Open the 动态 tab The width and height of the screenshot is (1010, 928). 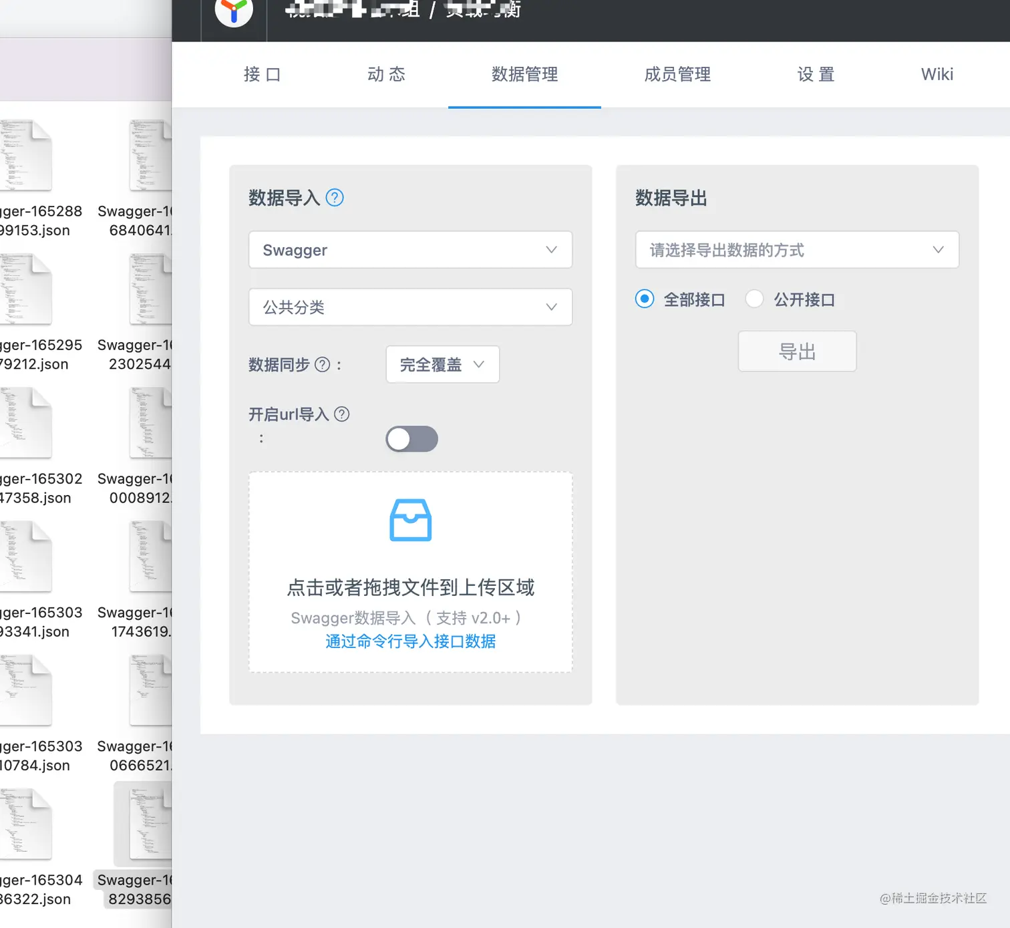(x=387, y=74)
